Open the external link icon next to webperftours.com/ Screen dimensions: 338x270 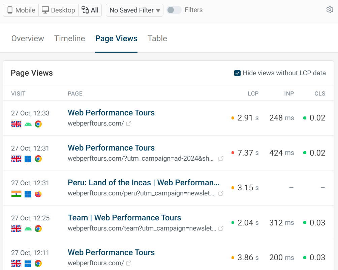coord(128,124)
